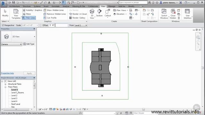Click the search keyword input box
The image size is (205, 115).
pos(133,3)
